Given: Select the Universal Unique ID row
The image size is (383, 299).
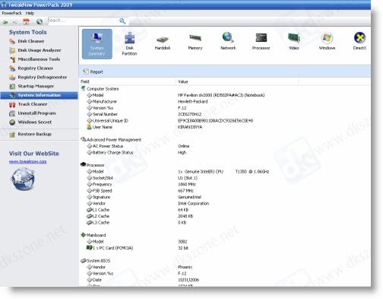Looking at the screenshot, I should (225, 120).
